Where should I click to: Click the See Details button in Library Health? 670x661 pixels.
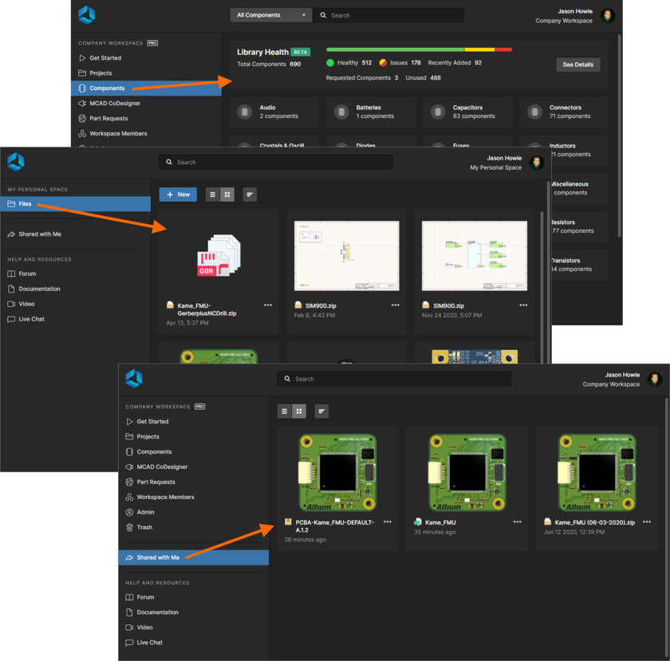pyautogui.click(x=577, y=65)
